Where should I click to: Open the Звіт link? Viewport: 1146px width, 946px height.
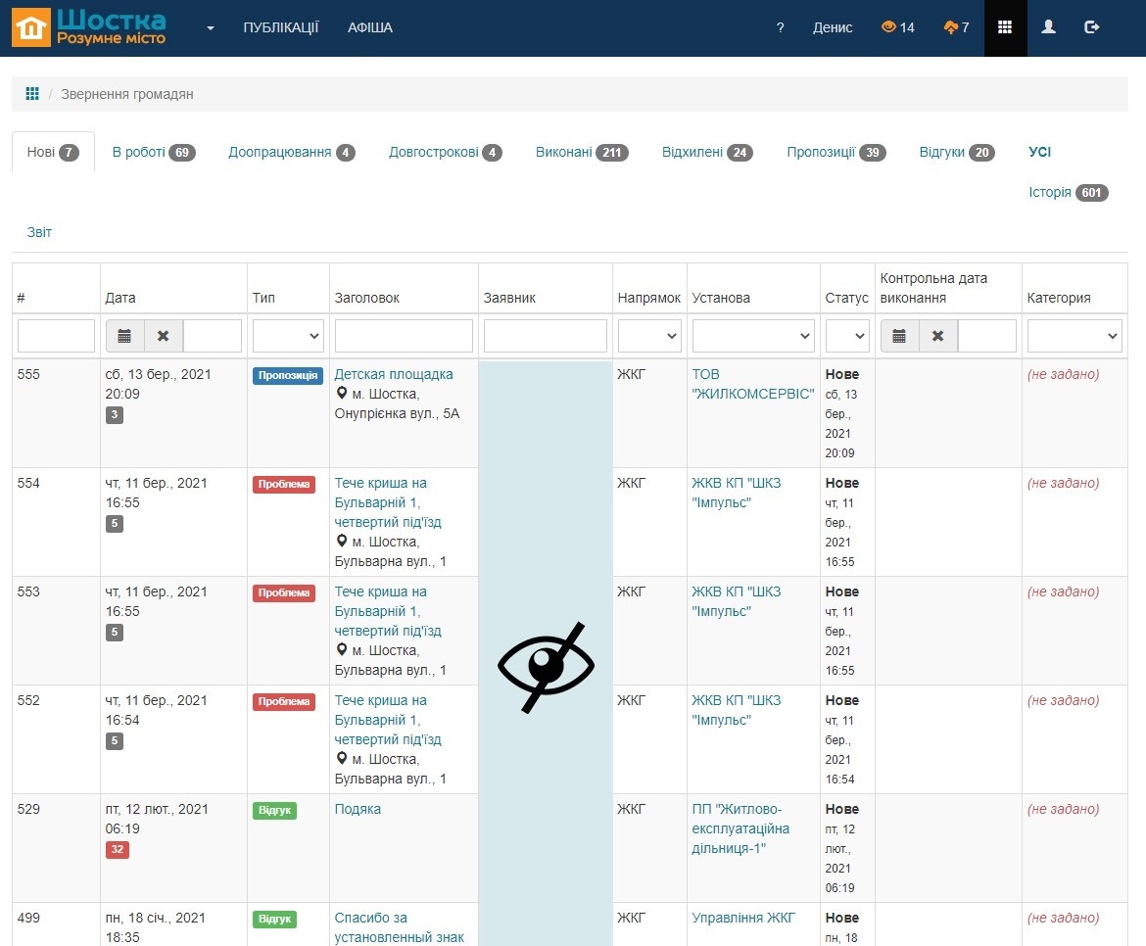(39, 232)
